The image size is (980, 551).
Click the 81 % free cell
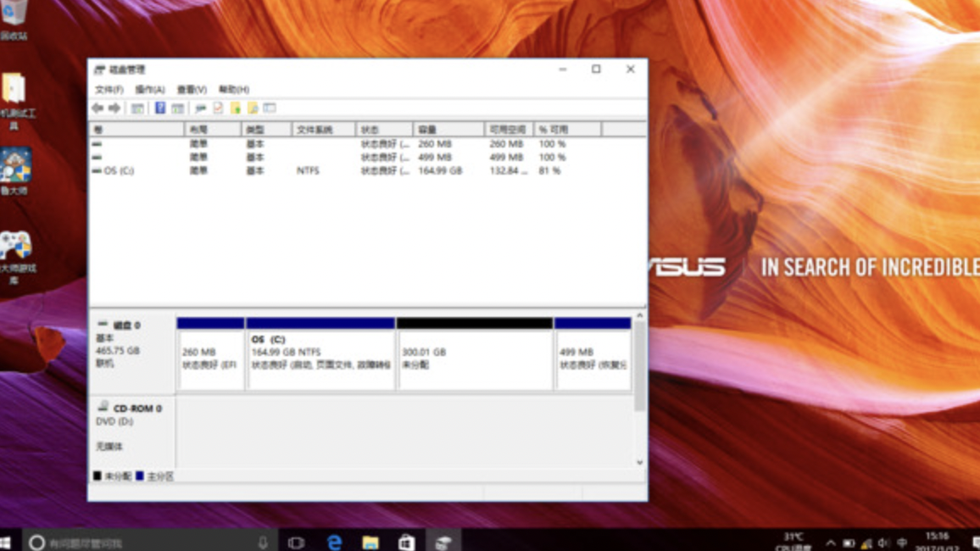click(x=549, y=170)
